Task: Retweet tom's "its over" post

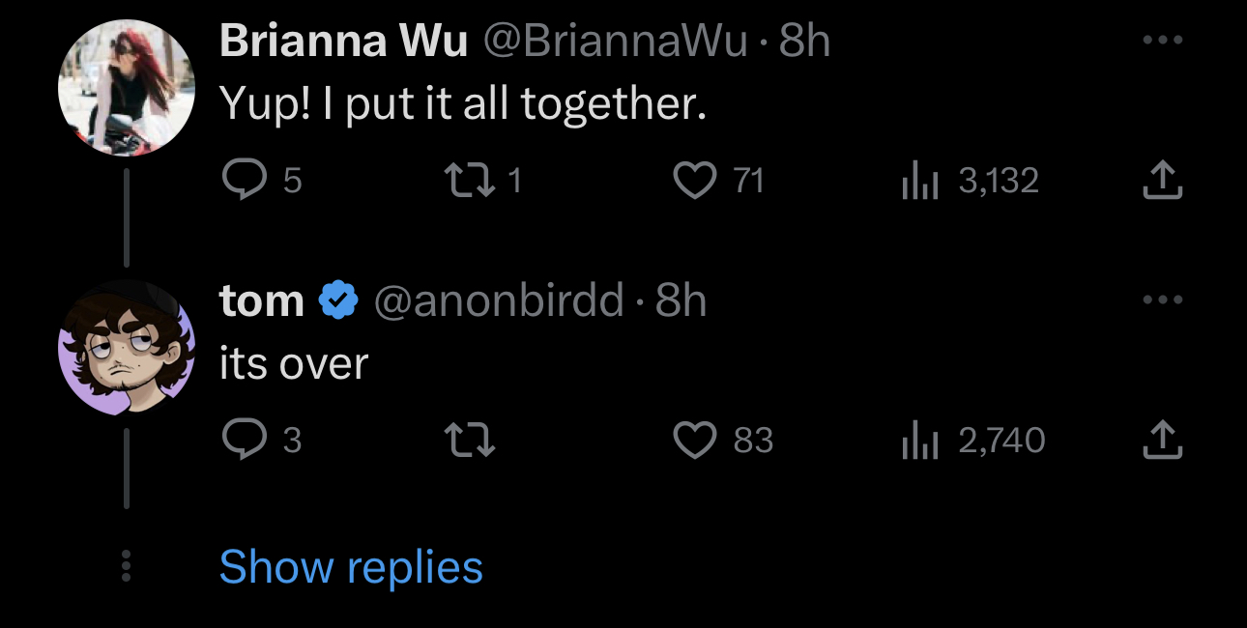Action: pyautogui.click(x=469, y=441)
